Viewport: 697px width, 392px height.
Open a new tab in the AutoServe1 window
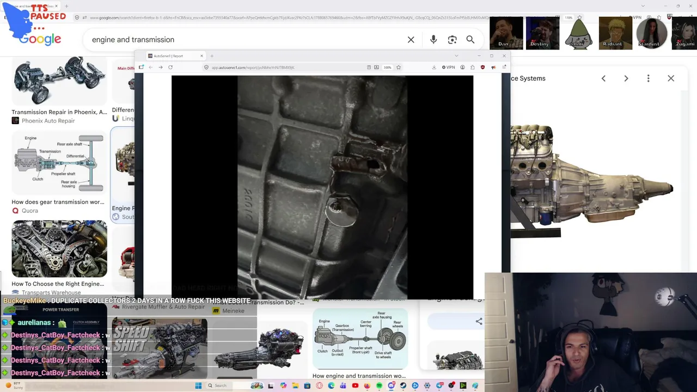pos(212,56)
